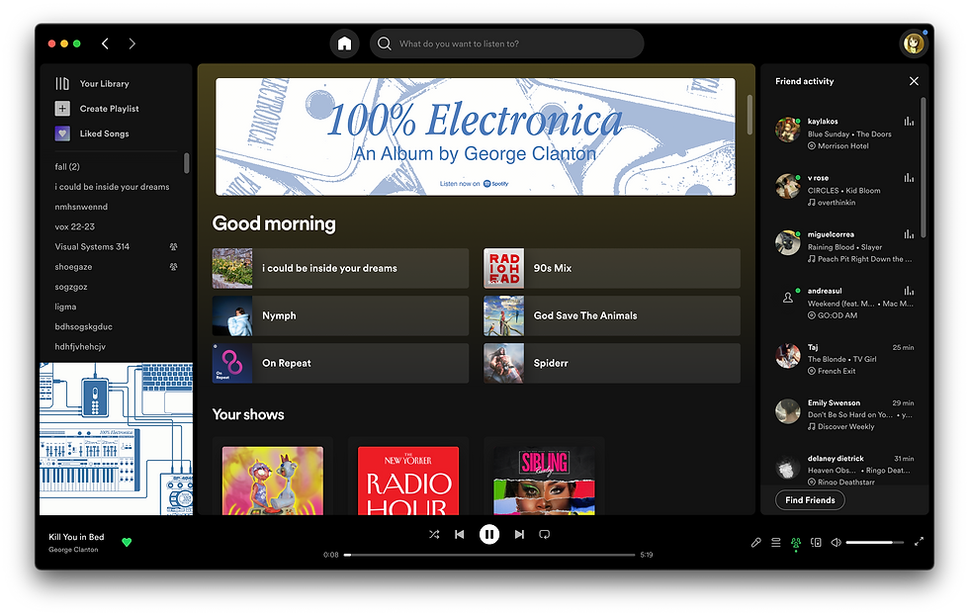Click collaborative icon next to shoegaze
The height and width of the screenshot is (616, 969).
(174, 267)
